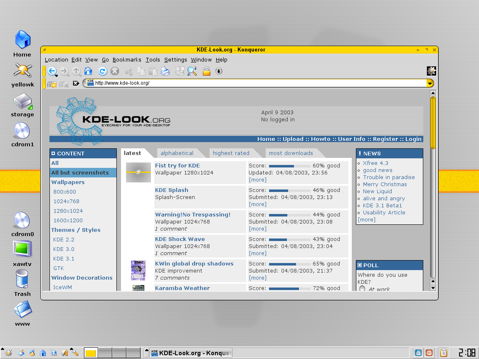Screen dimensions: 479x359
Task: Select the All but screenshots category
Action: [83, 172]
